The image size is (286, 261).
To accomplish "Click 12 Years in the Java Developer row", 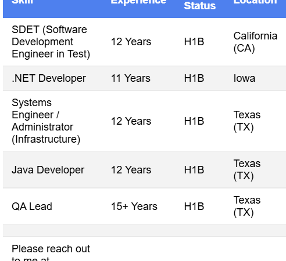I will [x=131, y=170].
